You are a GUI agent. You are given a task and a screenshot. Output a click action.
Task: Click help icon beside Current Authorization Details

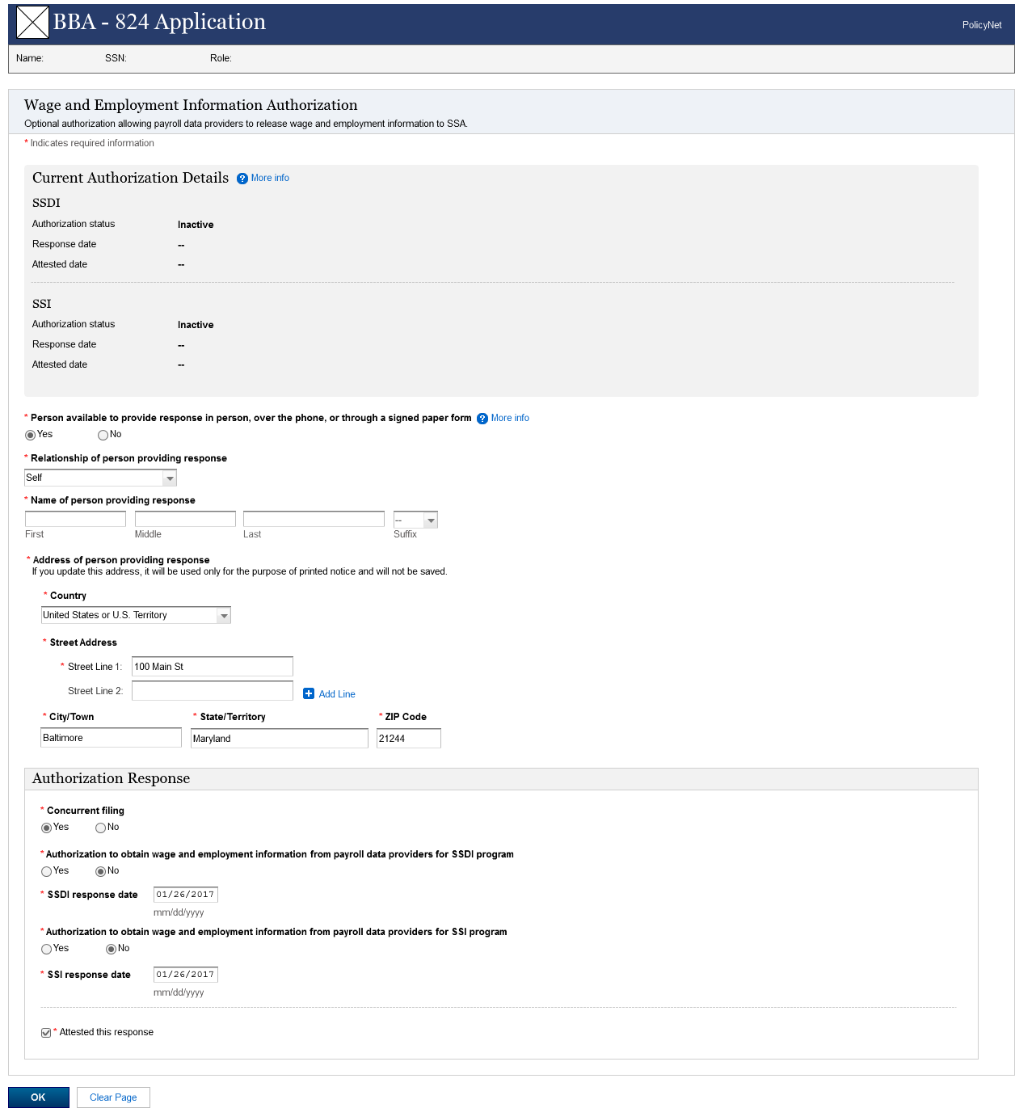242,179
